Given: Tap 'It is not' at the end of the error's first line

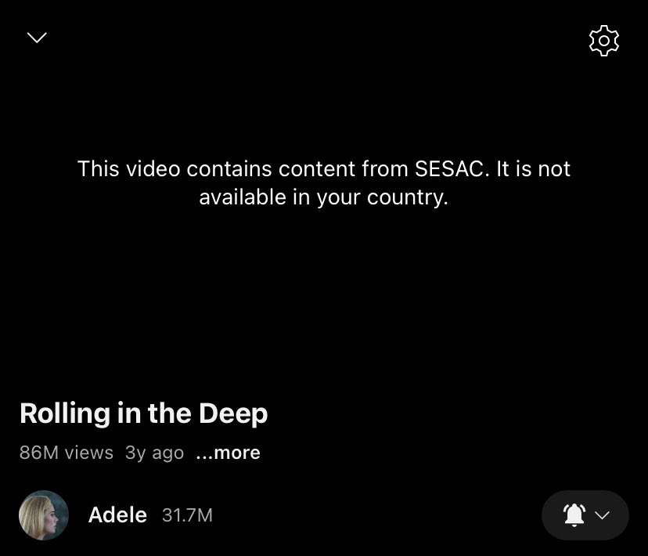Looking at the screenshot, I should [x=533, y=168].
